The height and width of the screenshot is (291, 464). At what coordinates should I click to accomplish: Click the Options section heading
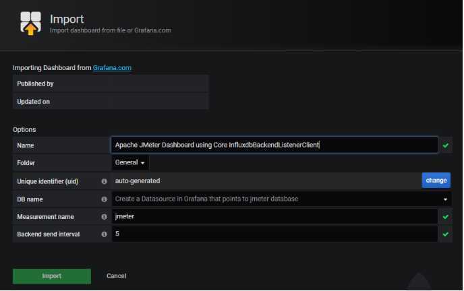24,130
